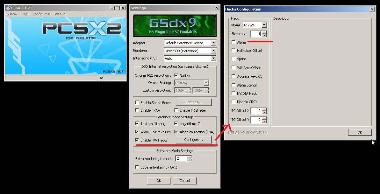Enable the Alpha Stencil checkbox

tap(233, 85)
